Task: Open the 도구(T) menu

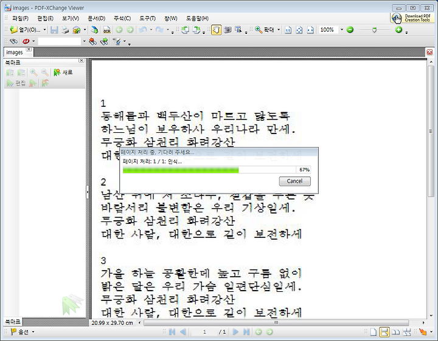Action: [147, 18]
